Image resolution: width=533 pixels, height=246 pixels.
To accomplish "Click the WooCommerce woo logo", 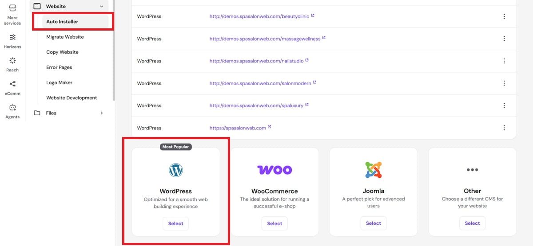I will [274, 170].
